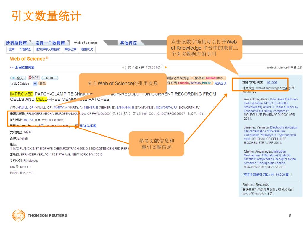Image resolution: width=303 pixels, height=227 pixels.
Task: Save to EndNote Web button
Action: 209,78
